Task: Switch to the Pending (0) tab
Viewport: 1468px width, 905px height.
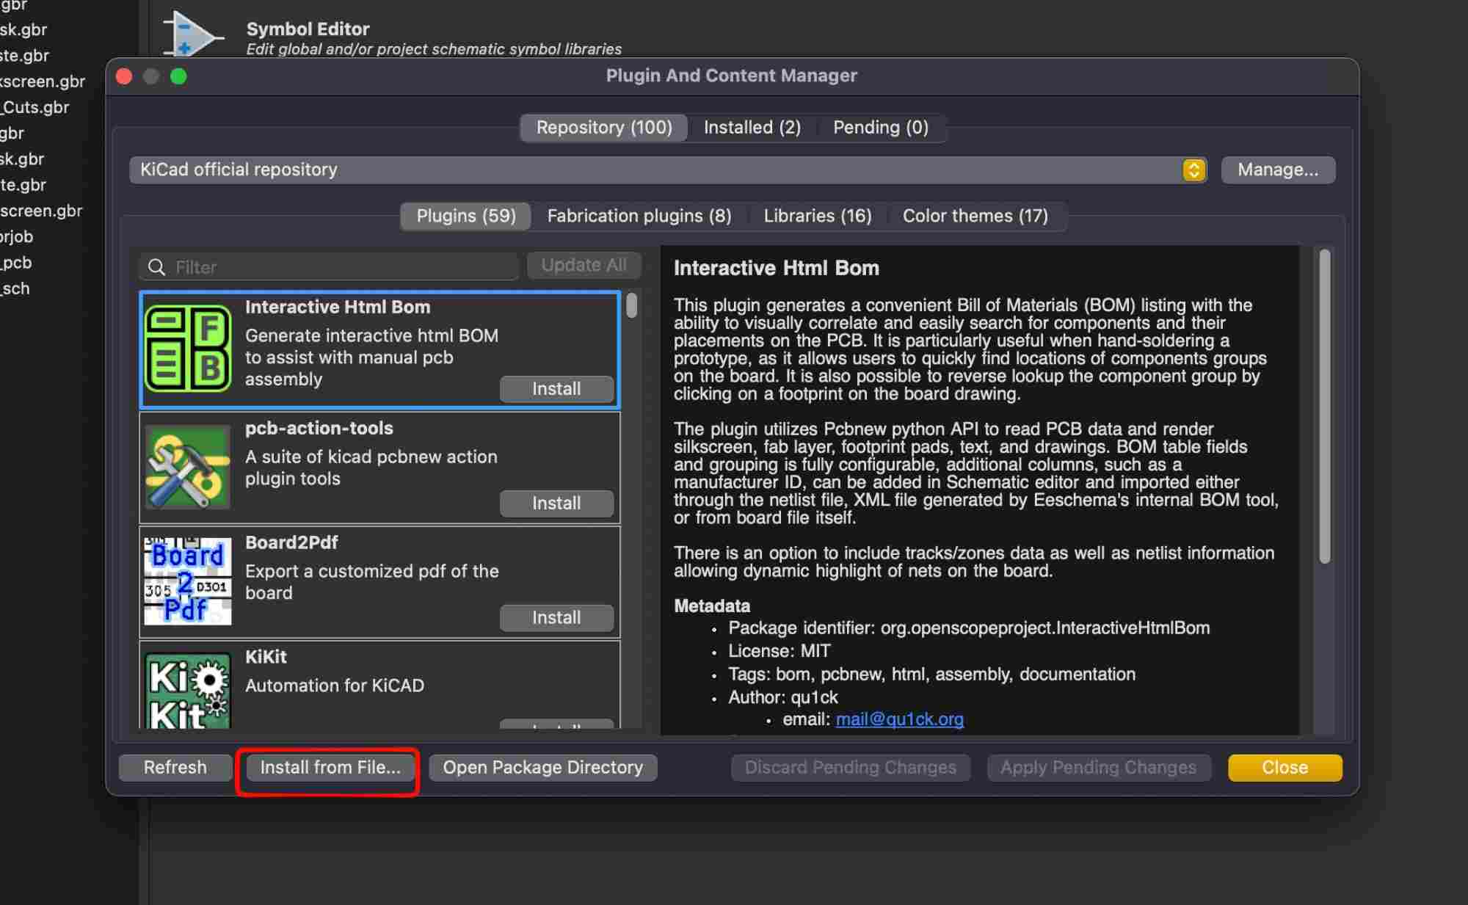Action: click(x=880, y=128)
